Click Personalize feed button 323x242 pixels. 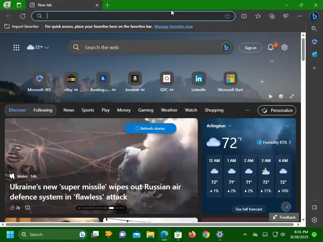[x=277, y=110]
